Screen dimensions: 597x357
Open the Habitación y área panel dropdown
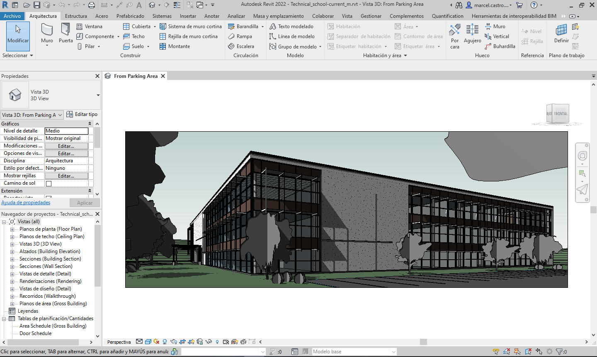pyautogui.click(x=385, y=55)
